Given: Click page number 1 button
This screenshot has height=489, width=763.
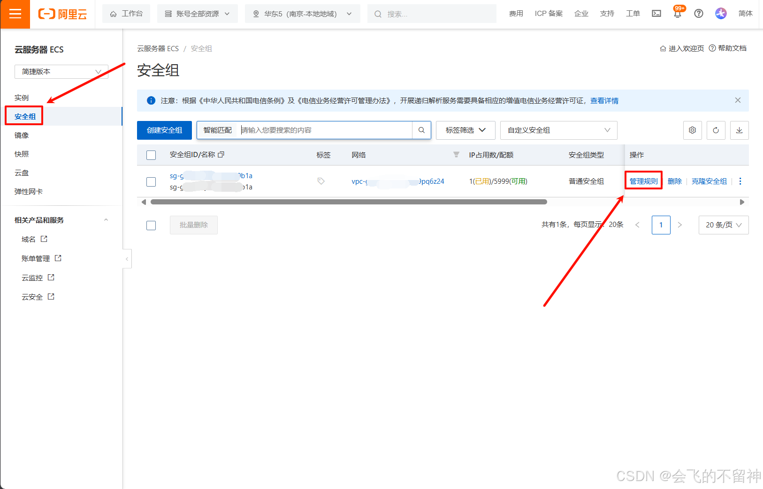Looking at the screenshot, I should tap(661, 225).
